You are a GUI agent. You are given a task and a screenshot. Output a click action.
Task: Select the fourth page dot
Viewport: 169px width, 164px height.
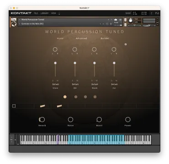95,97
